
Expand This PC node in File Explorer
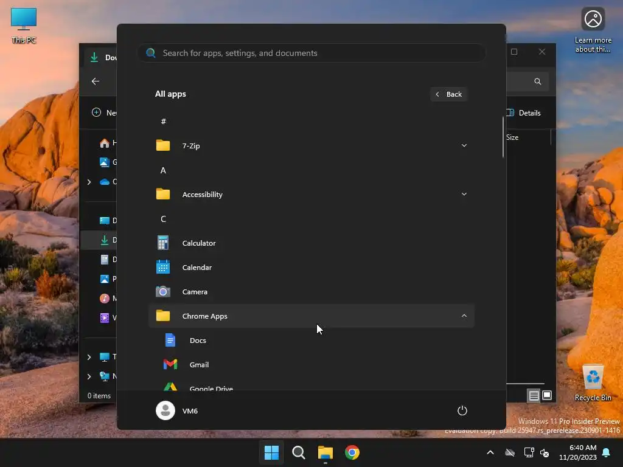pos(89,356)
